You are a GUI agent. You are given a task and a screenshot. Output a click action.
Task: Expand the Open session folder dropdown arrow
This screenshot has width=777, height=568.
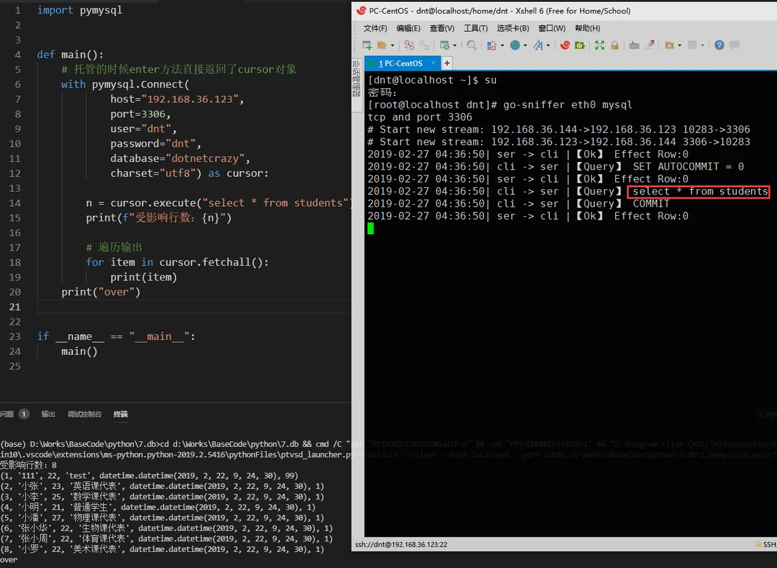coord(392,45)
